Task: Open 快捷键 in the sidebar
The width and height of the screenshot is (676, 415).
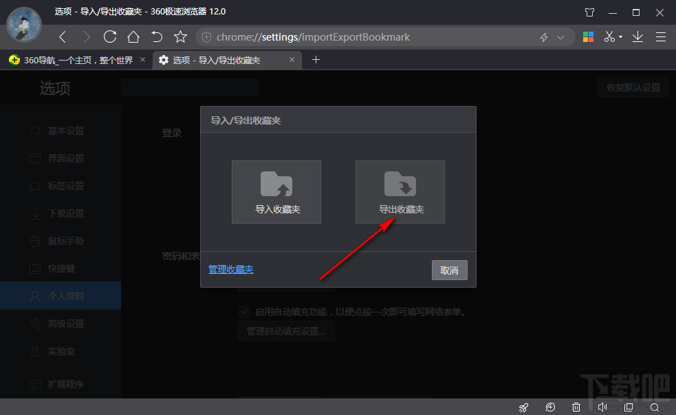Action: pos(61,269)
